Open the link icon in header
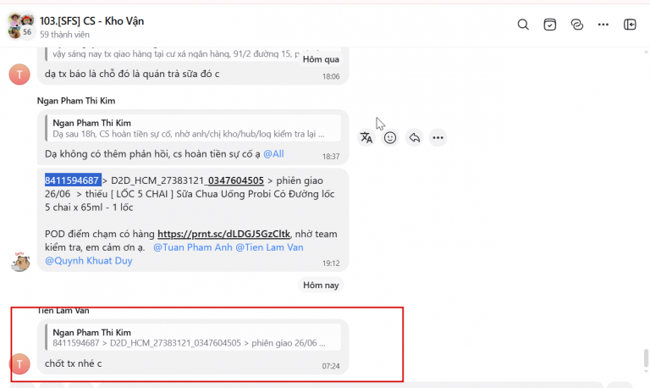This screenshot has width=650, height=388. click(x=576, y=25)
